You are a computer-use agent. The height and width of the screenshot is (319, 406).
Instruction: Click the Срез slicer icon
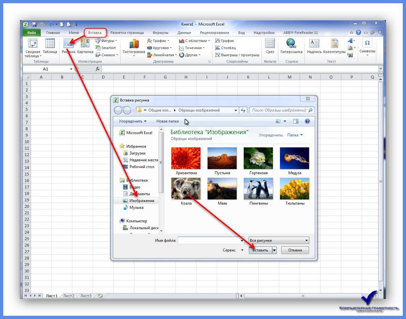(270, 43)
